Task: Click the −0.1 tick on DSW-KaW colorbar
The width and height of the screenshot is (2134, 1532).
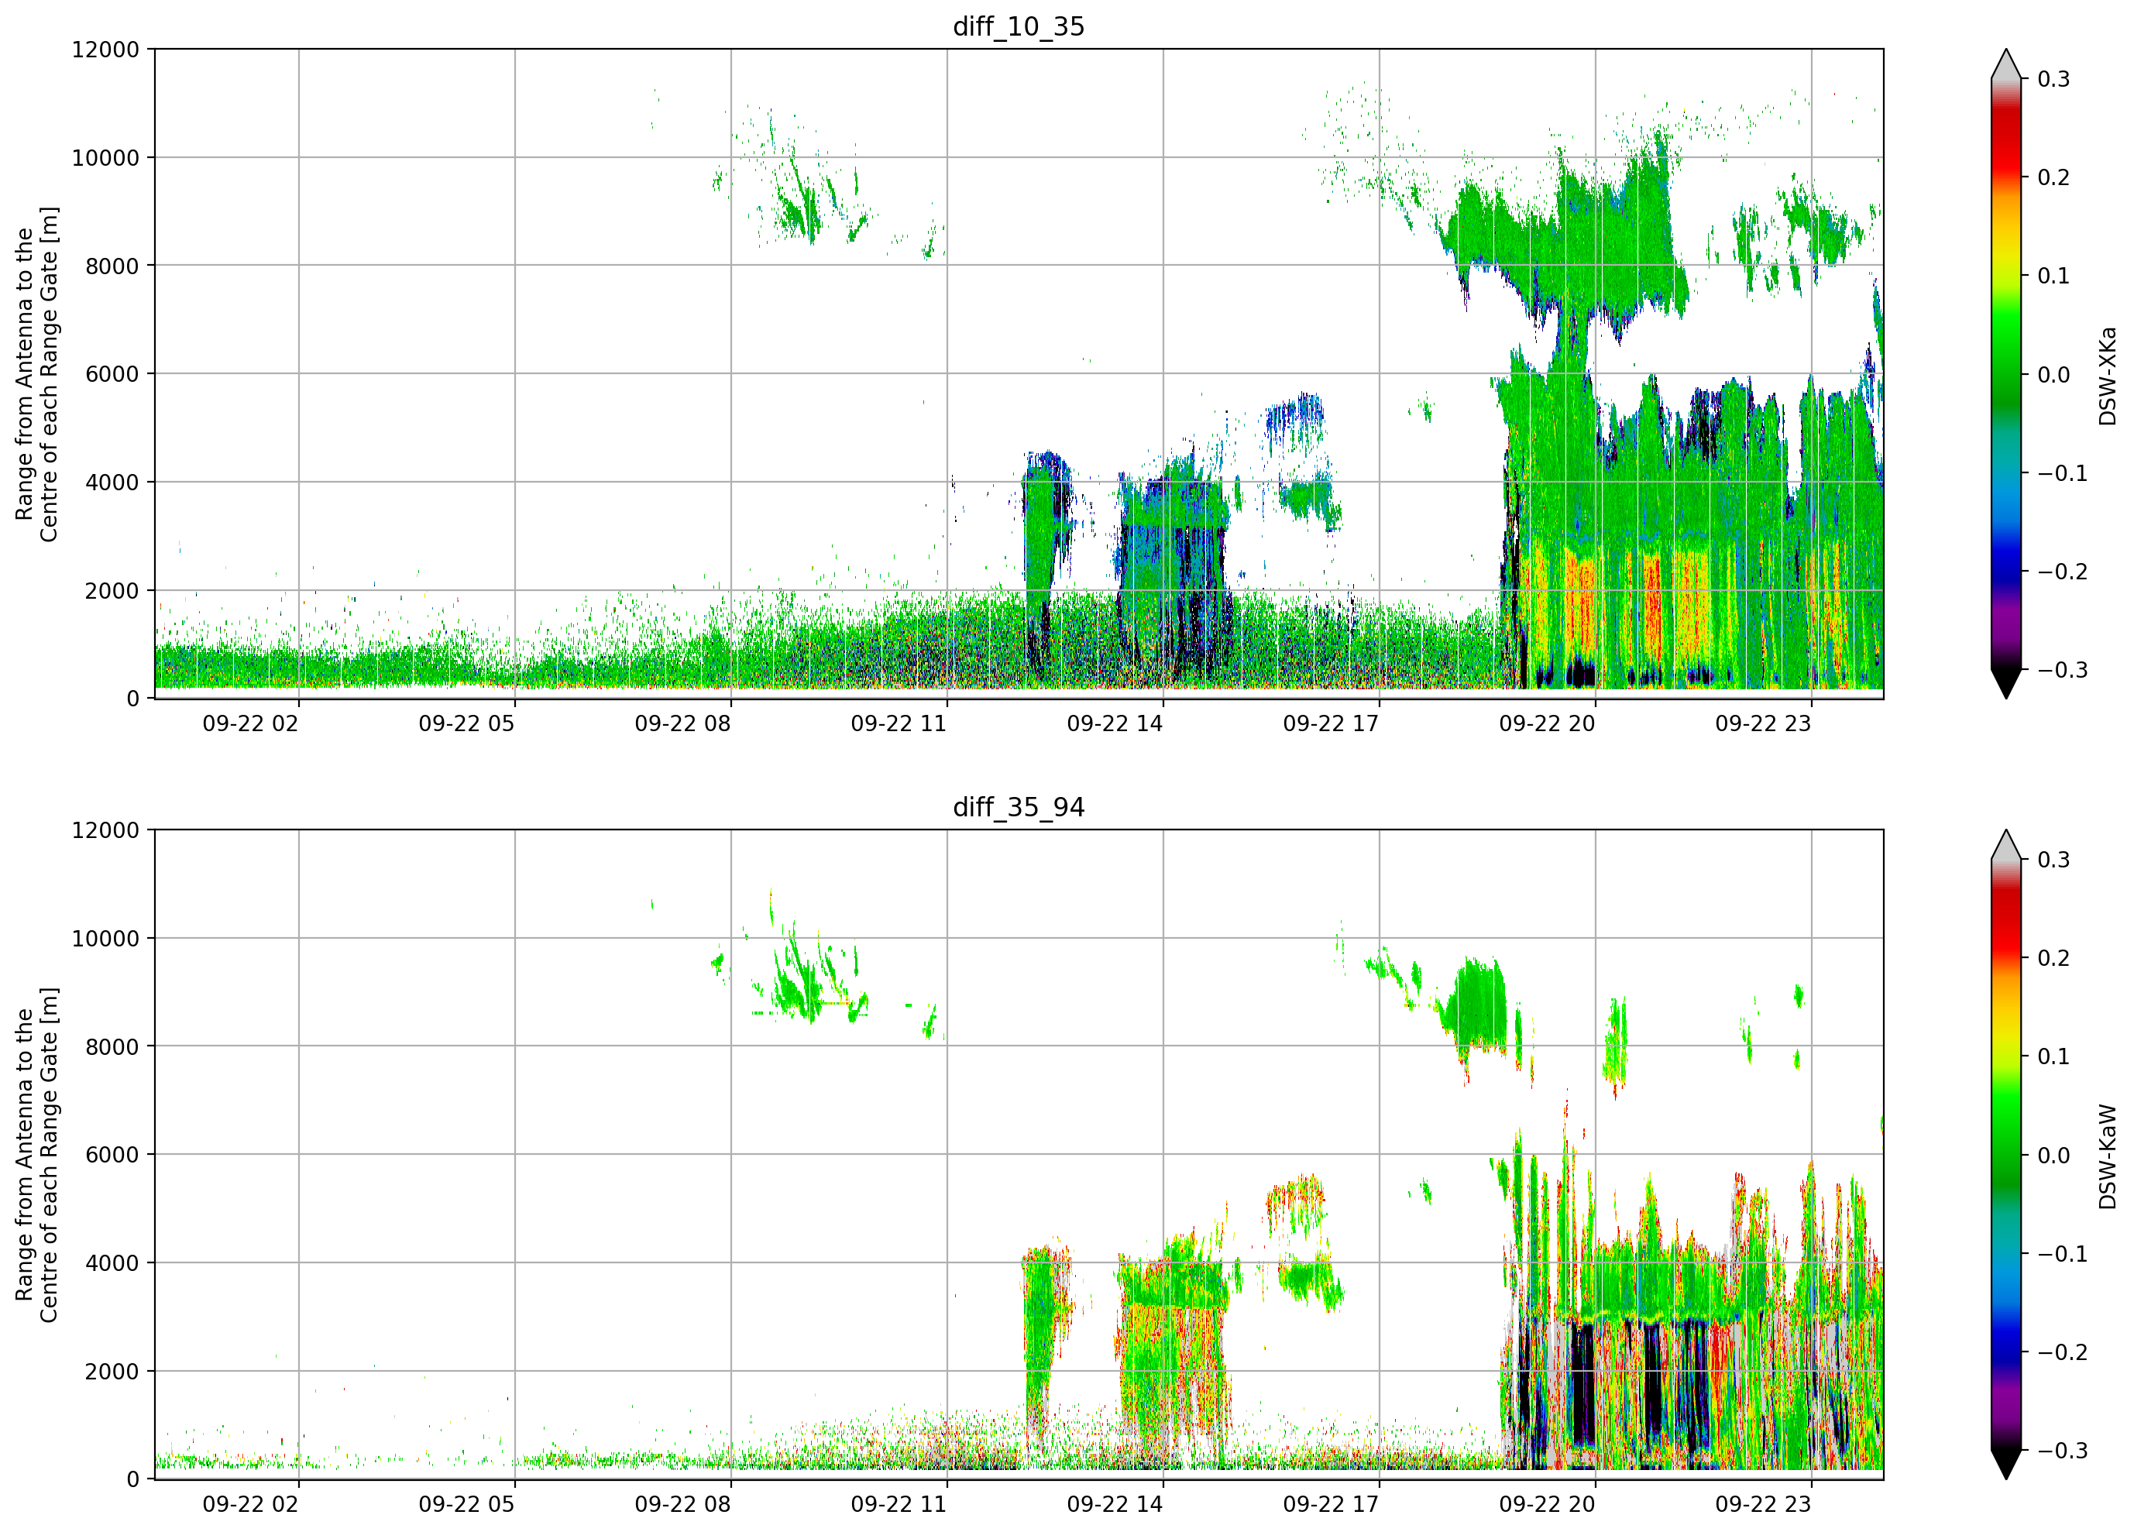Action: (x=2061, y=1255)
